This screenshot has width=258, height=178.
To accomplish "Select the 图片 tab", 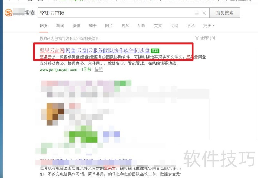I will (x=109, y=26).
